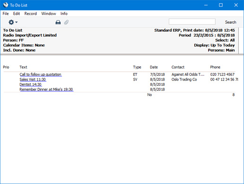Screen dimensions: 244x184
Task: Open 'Call to follow up quotation' link
Action: pos(41,74)
